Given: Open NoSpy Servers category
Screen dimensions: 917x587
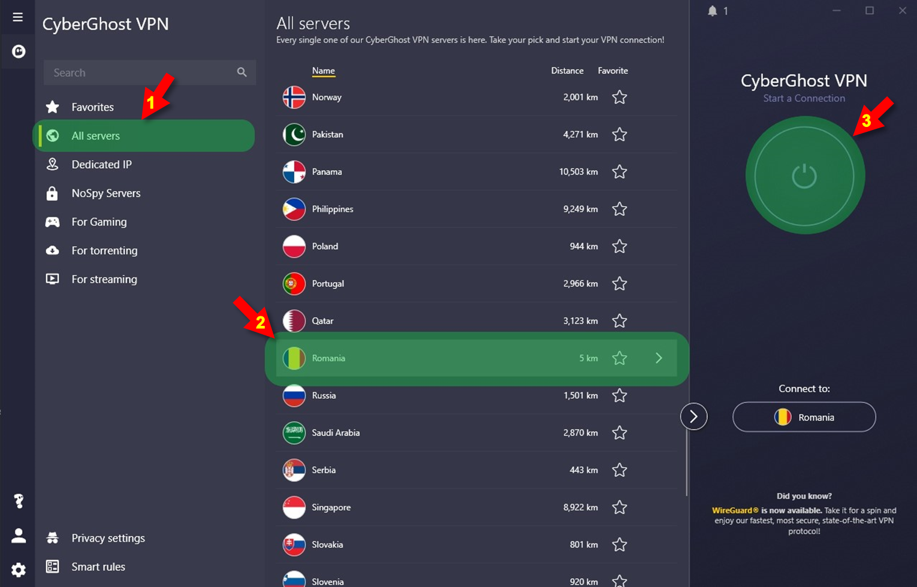Looking at the screenshot, I should pyautogui.click(x=105, y=193).
